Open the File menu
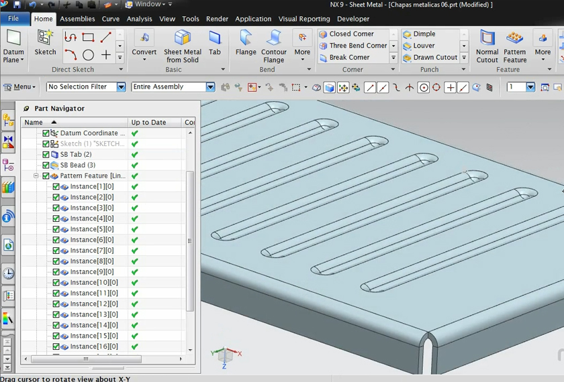 coord(13,19)
